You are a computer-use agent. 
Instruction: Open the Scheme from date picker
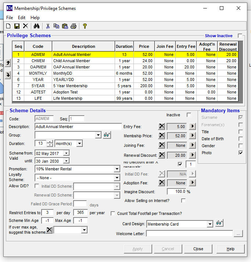(x=66, y=153)
